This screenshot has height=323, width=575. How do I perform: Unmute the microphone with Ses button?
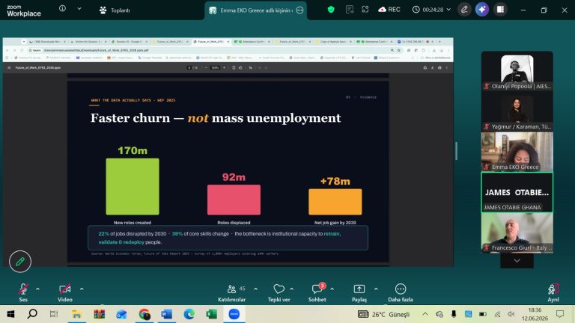pos(23,293)
